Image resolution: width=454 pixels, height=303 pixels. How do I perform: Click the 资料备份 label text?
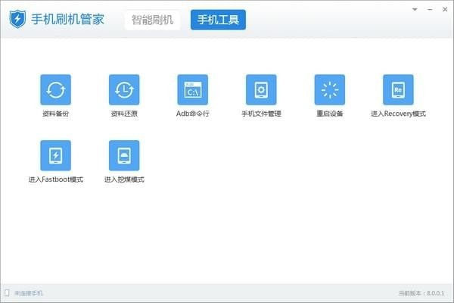[x=55, y=114]
